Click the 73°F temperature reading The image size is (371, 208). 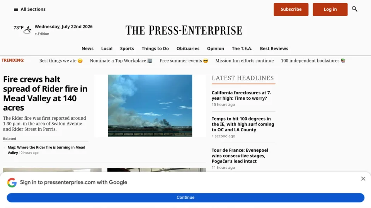click(x=19, y=28)
